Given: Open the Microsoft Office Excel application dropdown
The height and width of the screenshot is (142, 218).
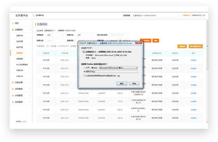Looking at the screenshot, I should (118, 68).
